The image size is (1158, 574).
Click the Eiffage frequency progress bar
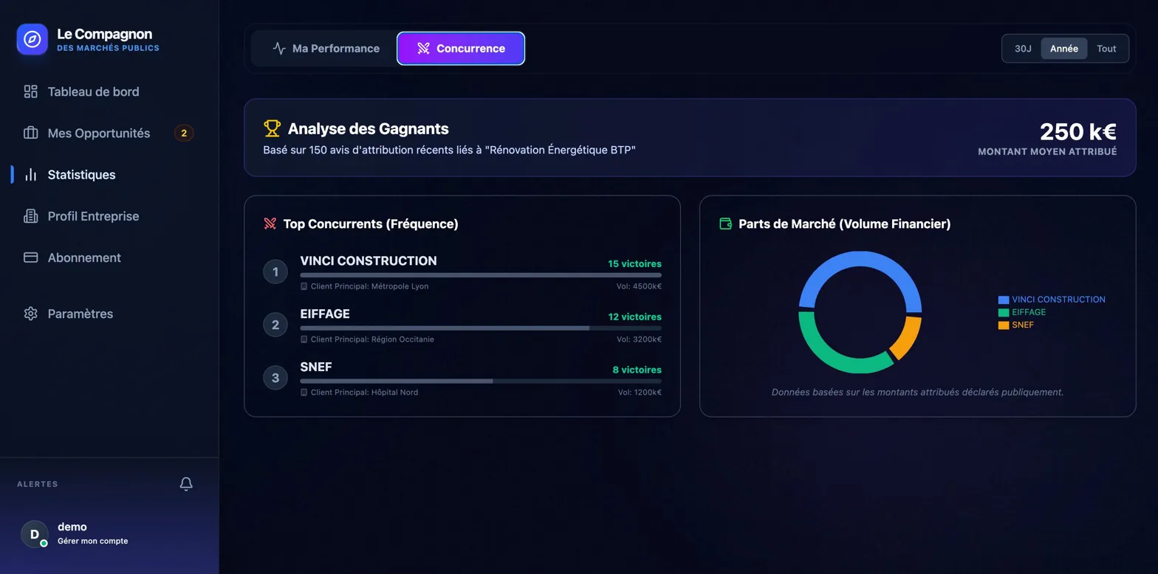[x=481, y=328]
